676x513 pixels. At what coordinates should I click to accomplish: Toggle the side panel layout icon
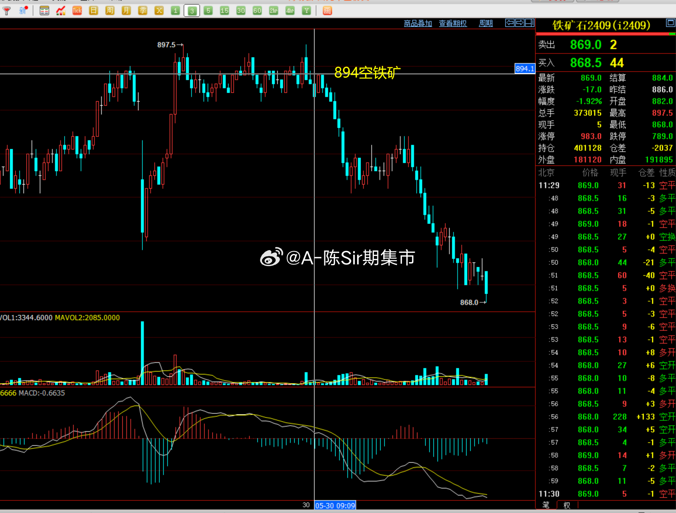[x=530, y=23]
